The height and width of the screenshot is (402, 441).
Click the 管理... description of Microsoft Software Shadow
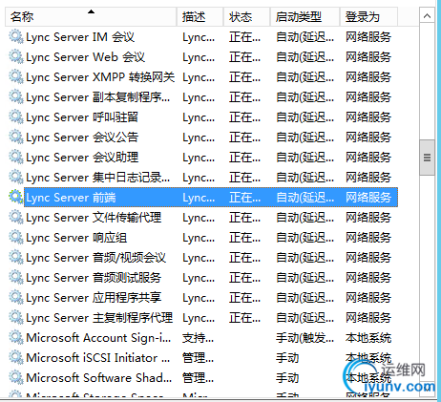pos(198,378)
